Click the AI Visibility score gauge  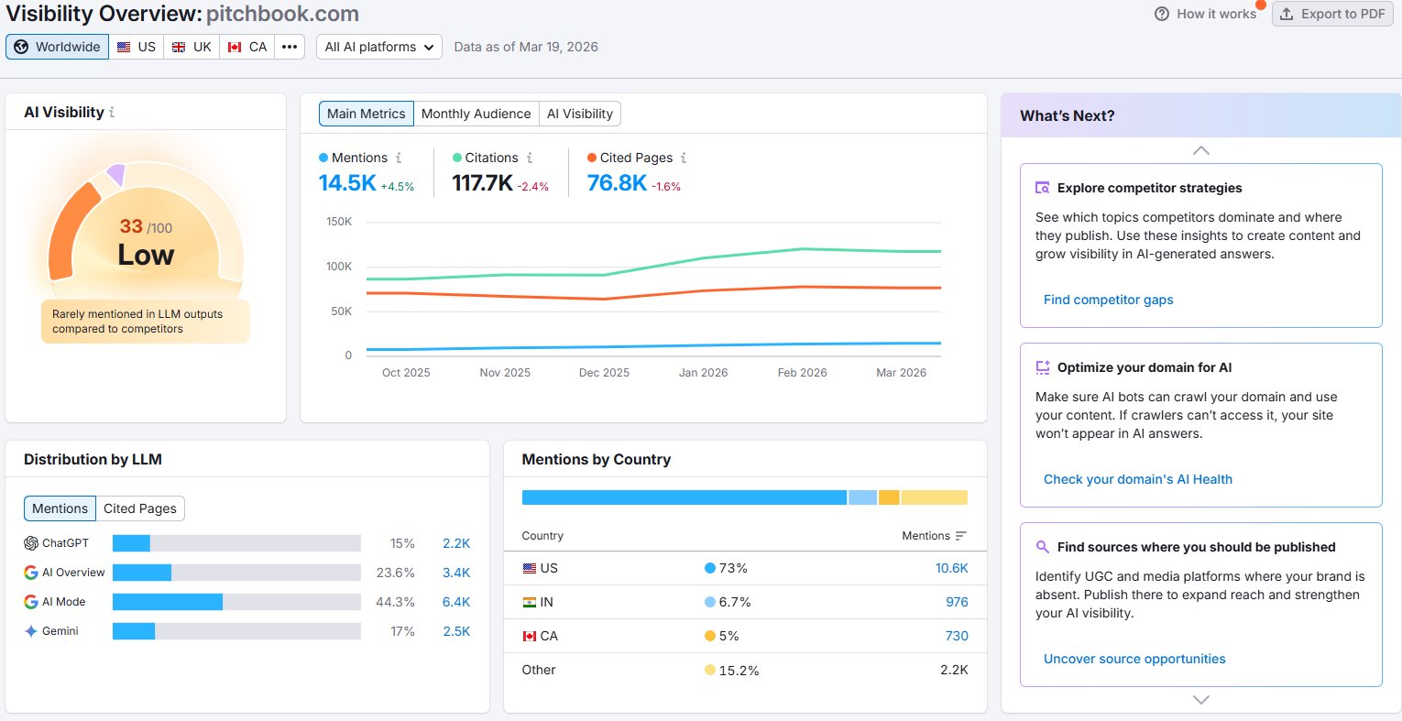coord(146,224)
